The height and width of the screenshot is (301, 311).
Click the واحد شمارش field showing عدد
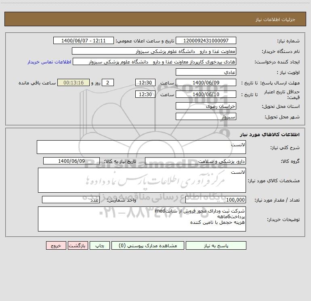(71, 200)
